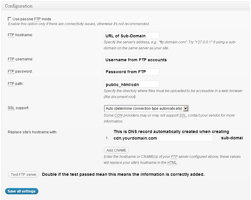Click inside the FTP hostname field

tap(131, 35)
